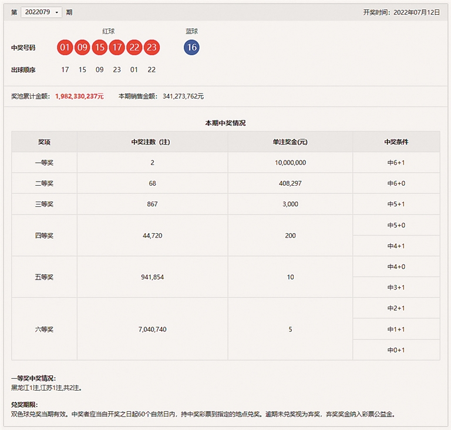This screenshot has height=430, width=451.
Task: Click the 六等奖 winning count 7,040,740
Action: (152, 330)
